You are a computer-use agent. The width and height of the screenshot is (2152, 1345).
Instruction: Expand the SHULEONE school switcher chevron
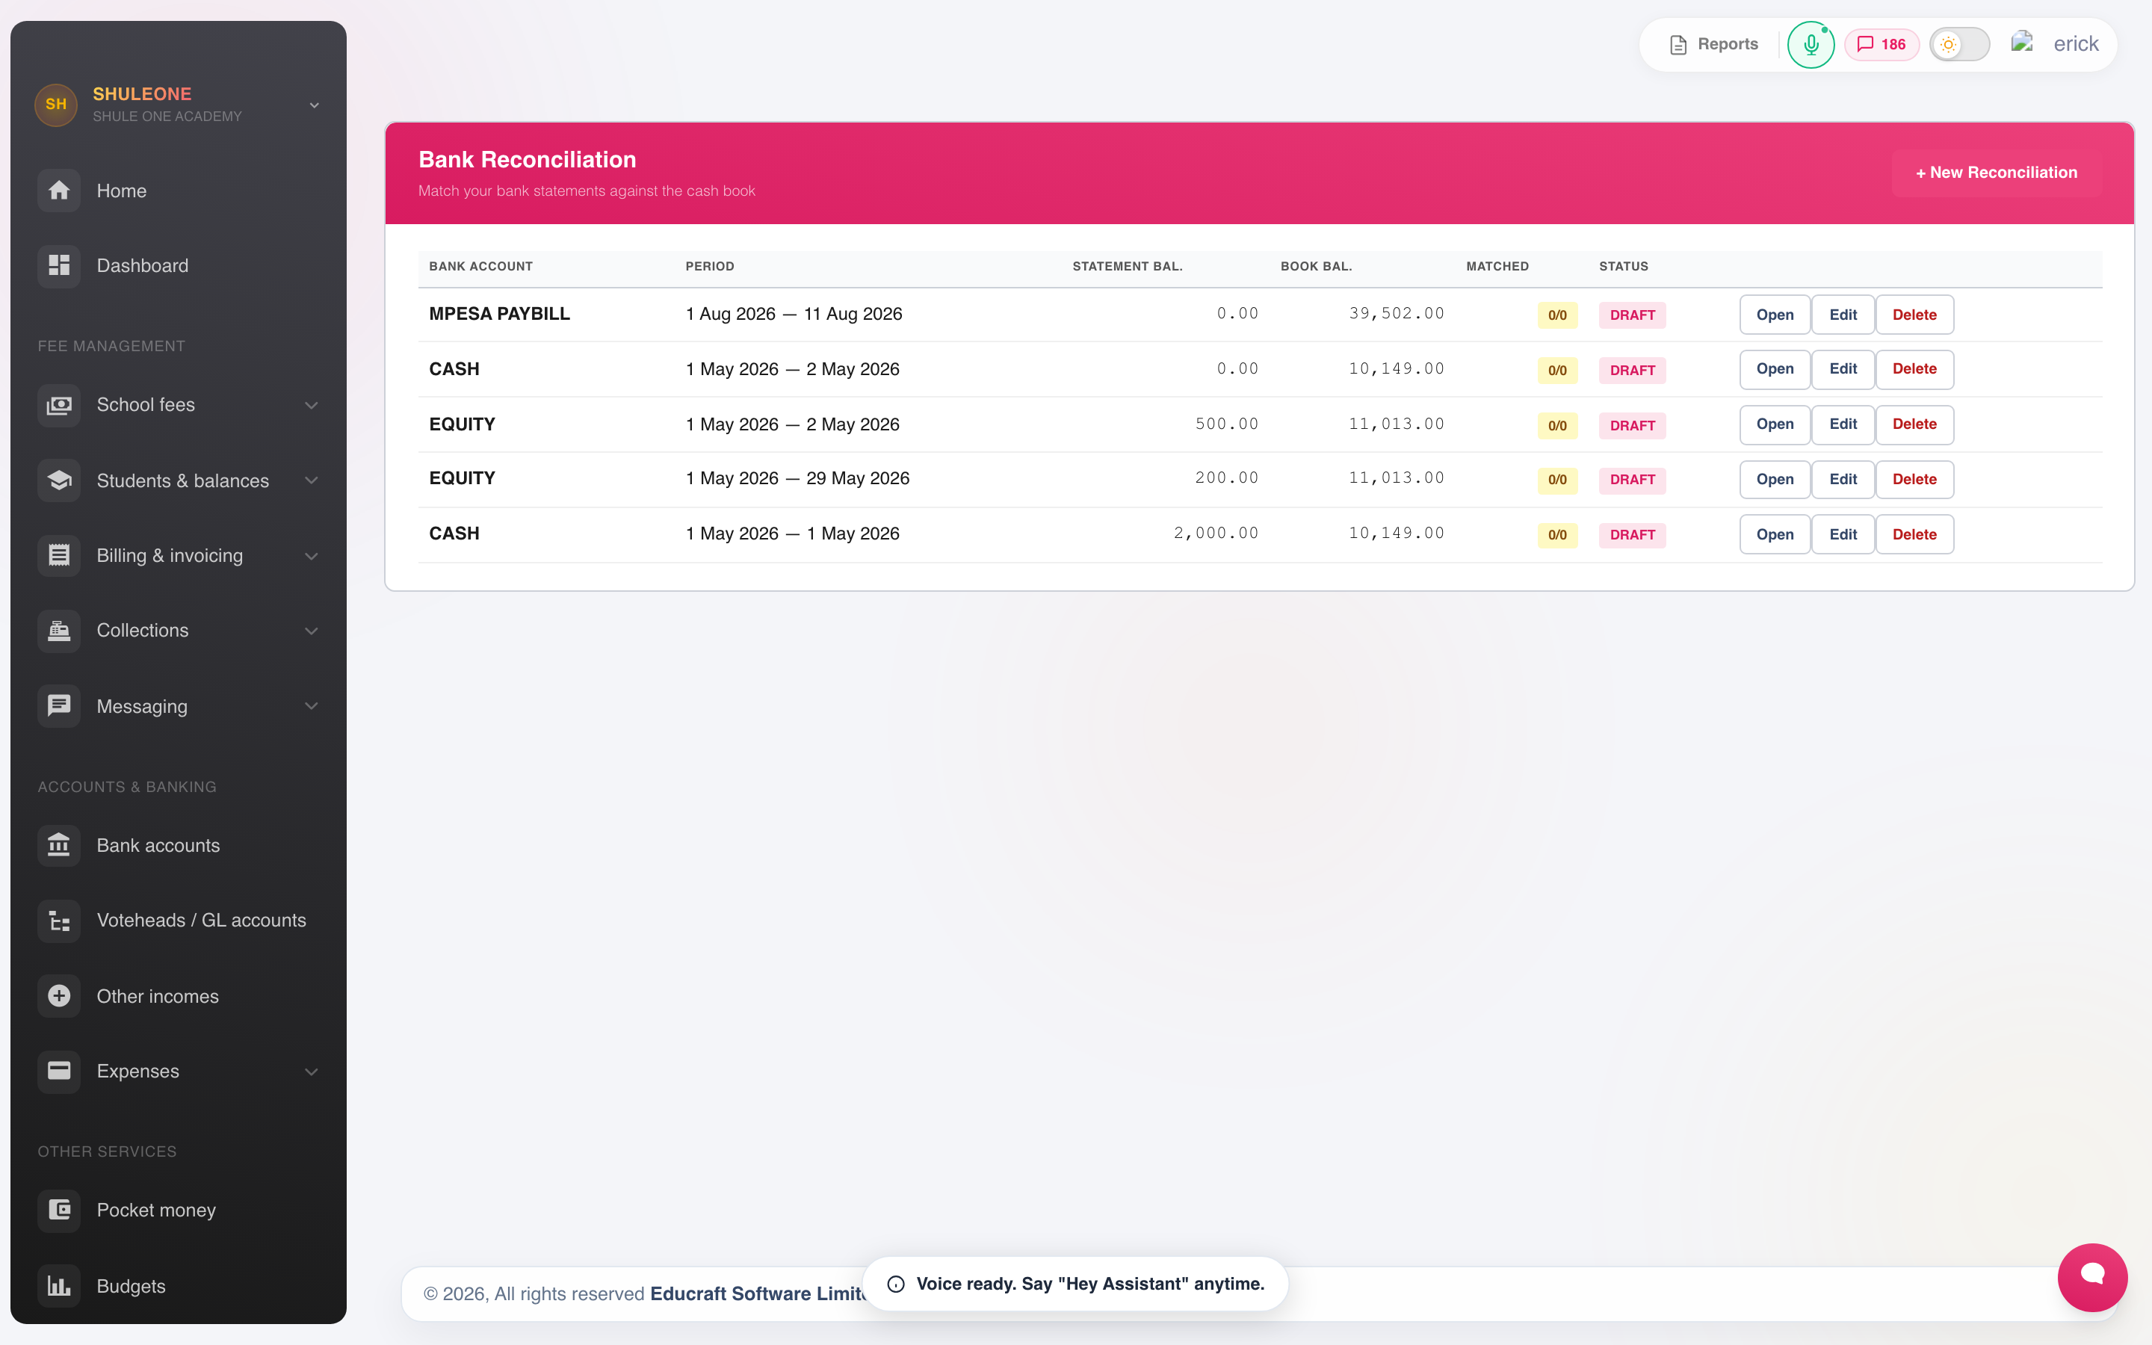tap(314, 105)
